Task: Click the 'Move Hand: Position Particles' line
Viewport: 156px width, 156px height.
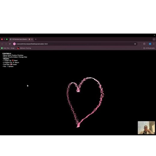Action: coord(13,55)
